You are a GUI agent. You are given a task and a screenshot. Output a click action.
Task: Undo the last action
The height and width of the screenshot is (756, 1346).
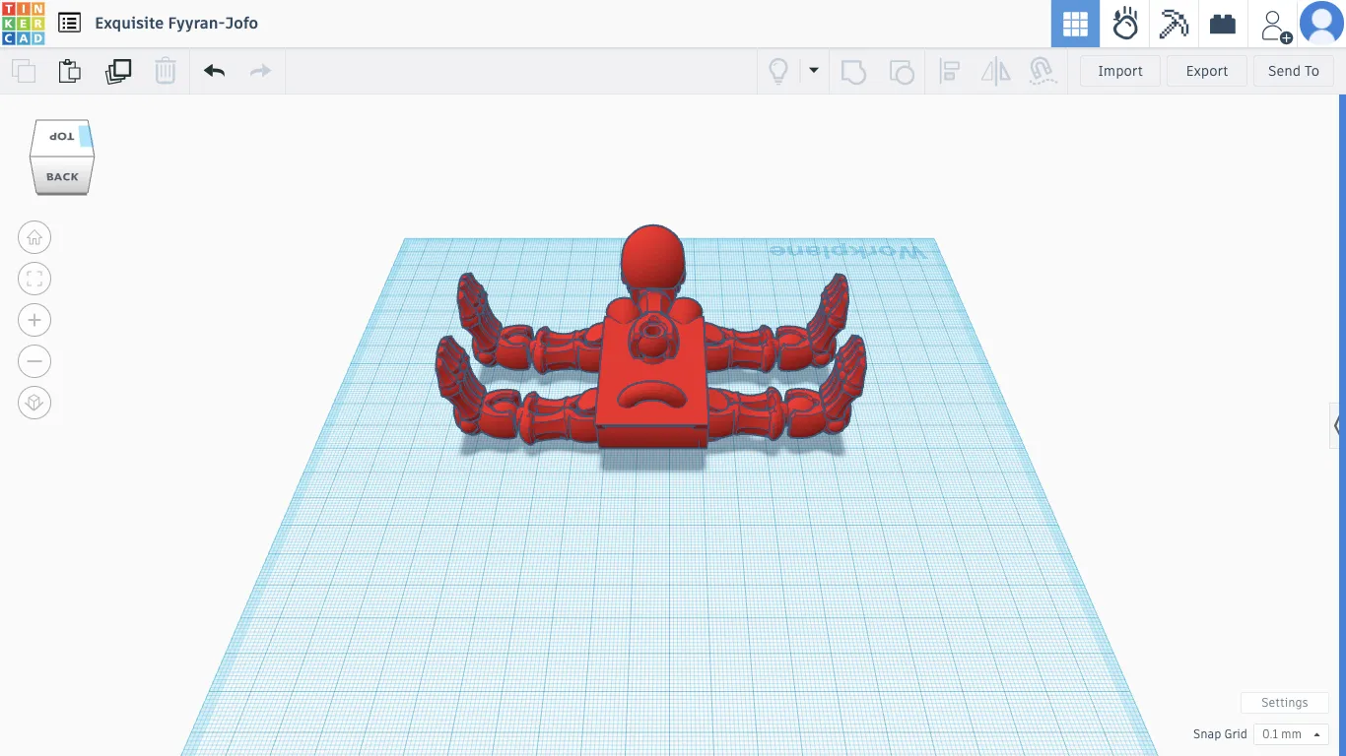coord(214,71)
